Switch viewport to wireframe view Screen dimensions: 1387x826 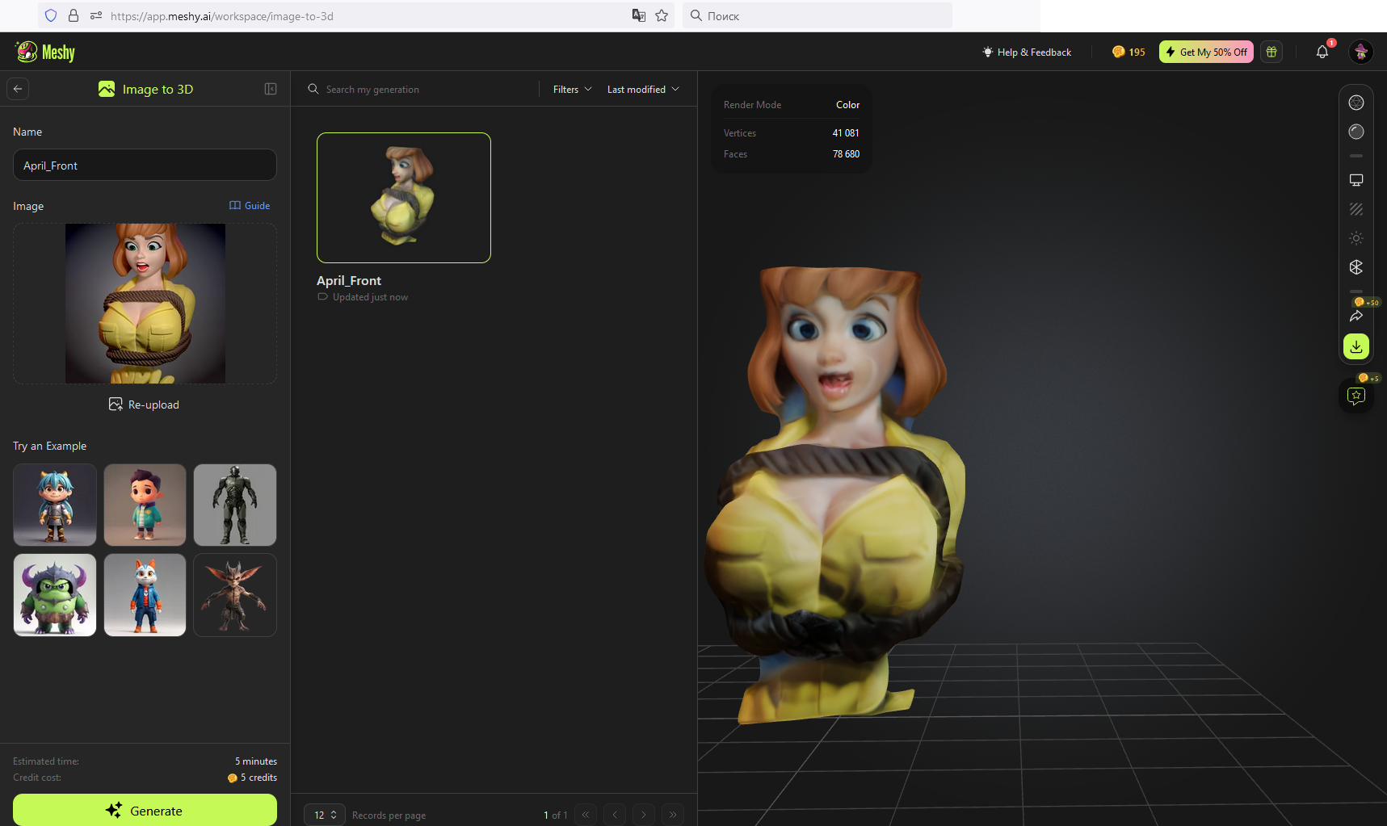1356,103
